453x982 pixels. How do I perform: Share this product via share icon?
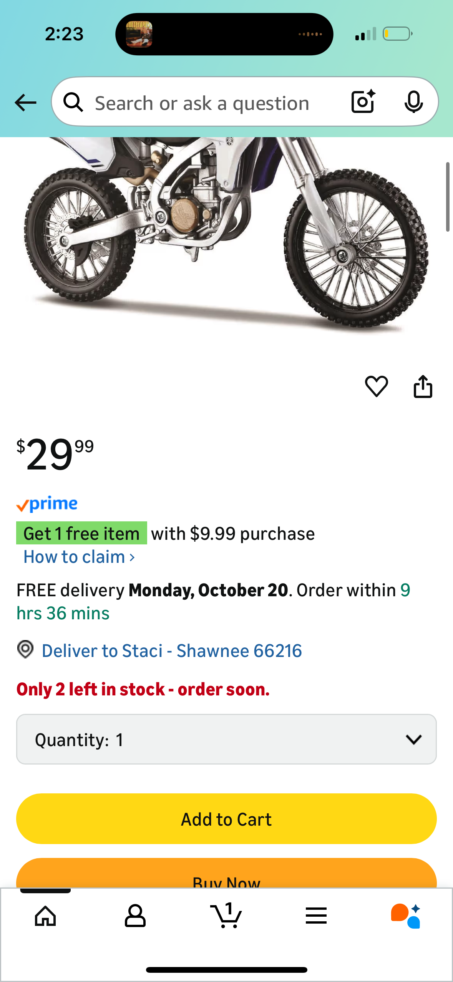coord(423,386)
